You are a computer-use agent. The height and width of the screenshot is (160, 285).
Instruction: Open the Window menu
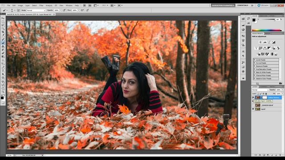[x=69, y=6]
